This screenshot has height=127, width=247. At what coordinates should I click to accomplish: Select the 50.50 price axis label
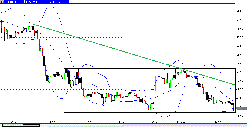click(240, 72)
